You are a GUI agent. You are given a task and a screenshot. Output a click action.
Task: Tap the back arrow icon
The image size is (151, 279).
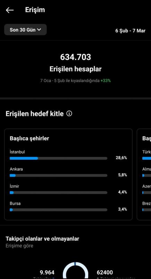tap(10, 10)
